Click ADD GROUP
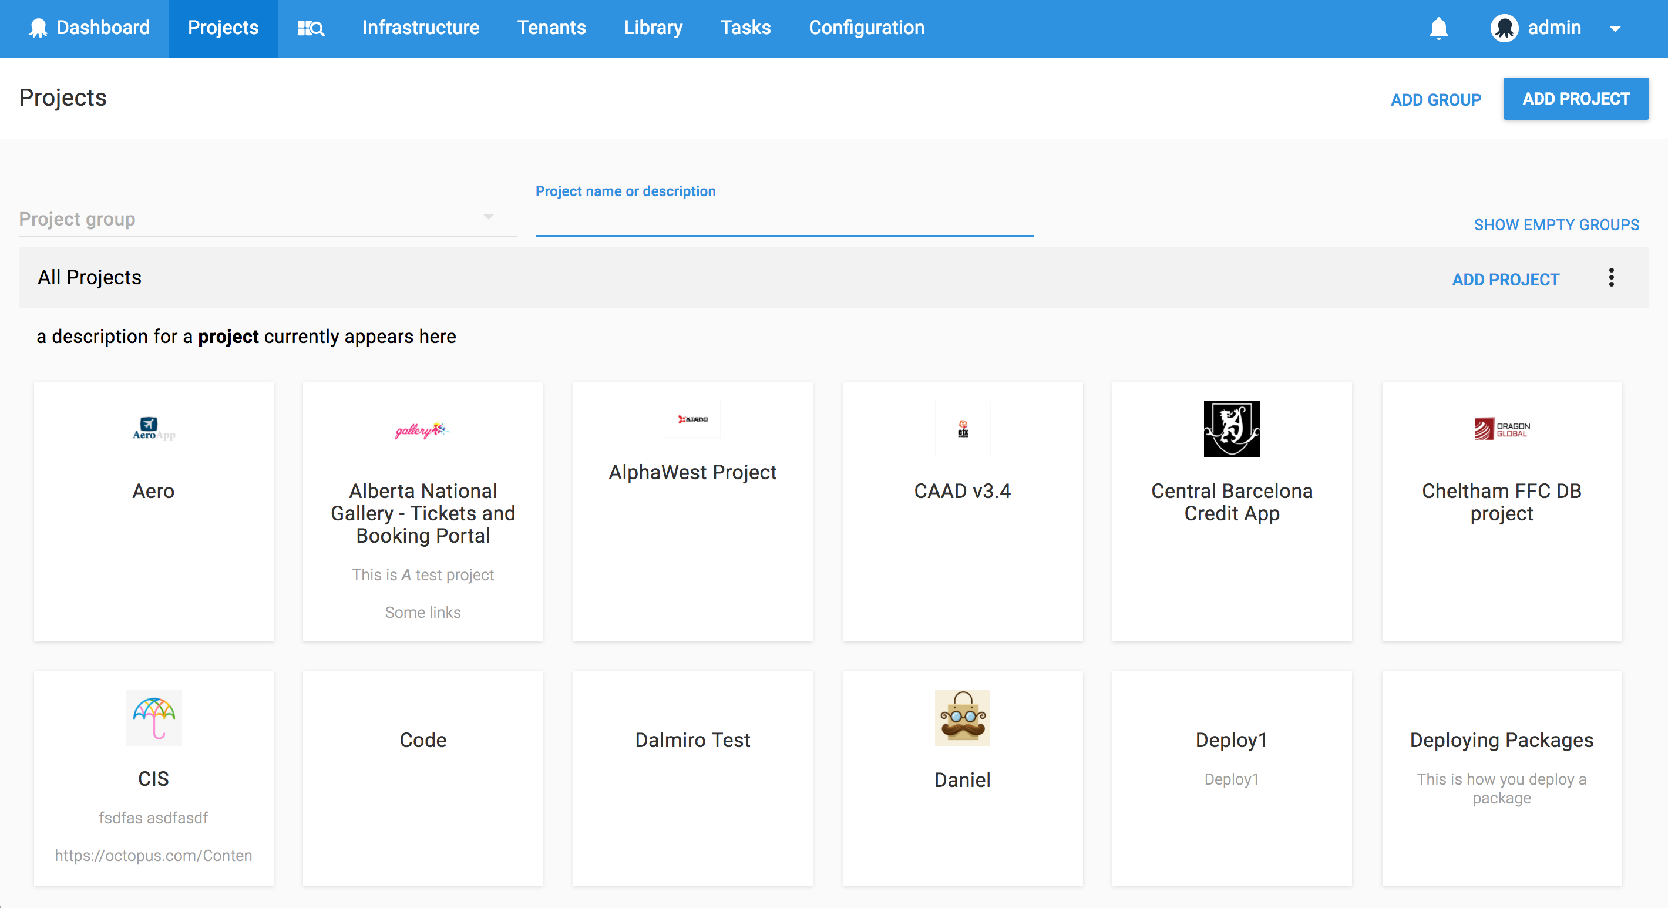Screen dimensions: 1668x908 pos(1435,100)
